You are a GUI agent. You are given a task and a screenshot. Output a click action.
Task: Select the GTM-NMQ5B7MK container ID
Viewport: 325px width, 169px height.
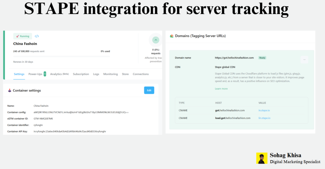point(43,118)
